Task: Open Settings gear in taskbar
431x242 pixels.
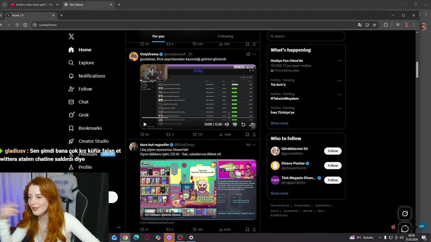Action: click(191, 238)
